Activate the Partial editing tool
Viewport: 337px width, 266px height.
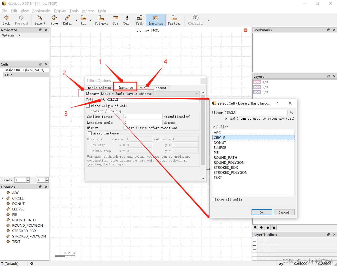click(x=174, y=20)
